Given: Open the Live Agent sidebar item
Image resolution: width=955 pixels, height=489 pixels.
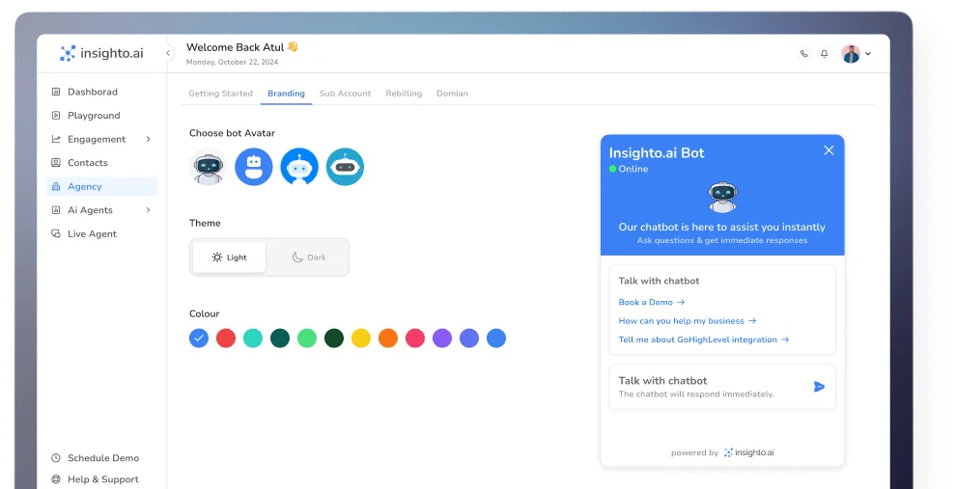Looking at the screenshot, I should (x=92, y=234).
